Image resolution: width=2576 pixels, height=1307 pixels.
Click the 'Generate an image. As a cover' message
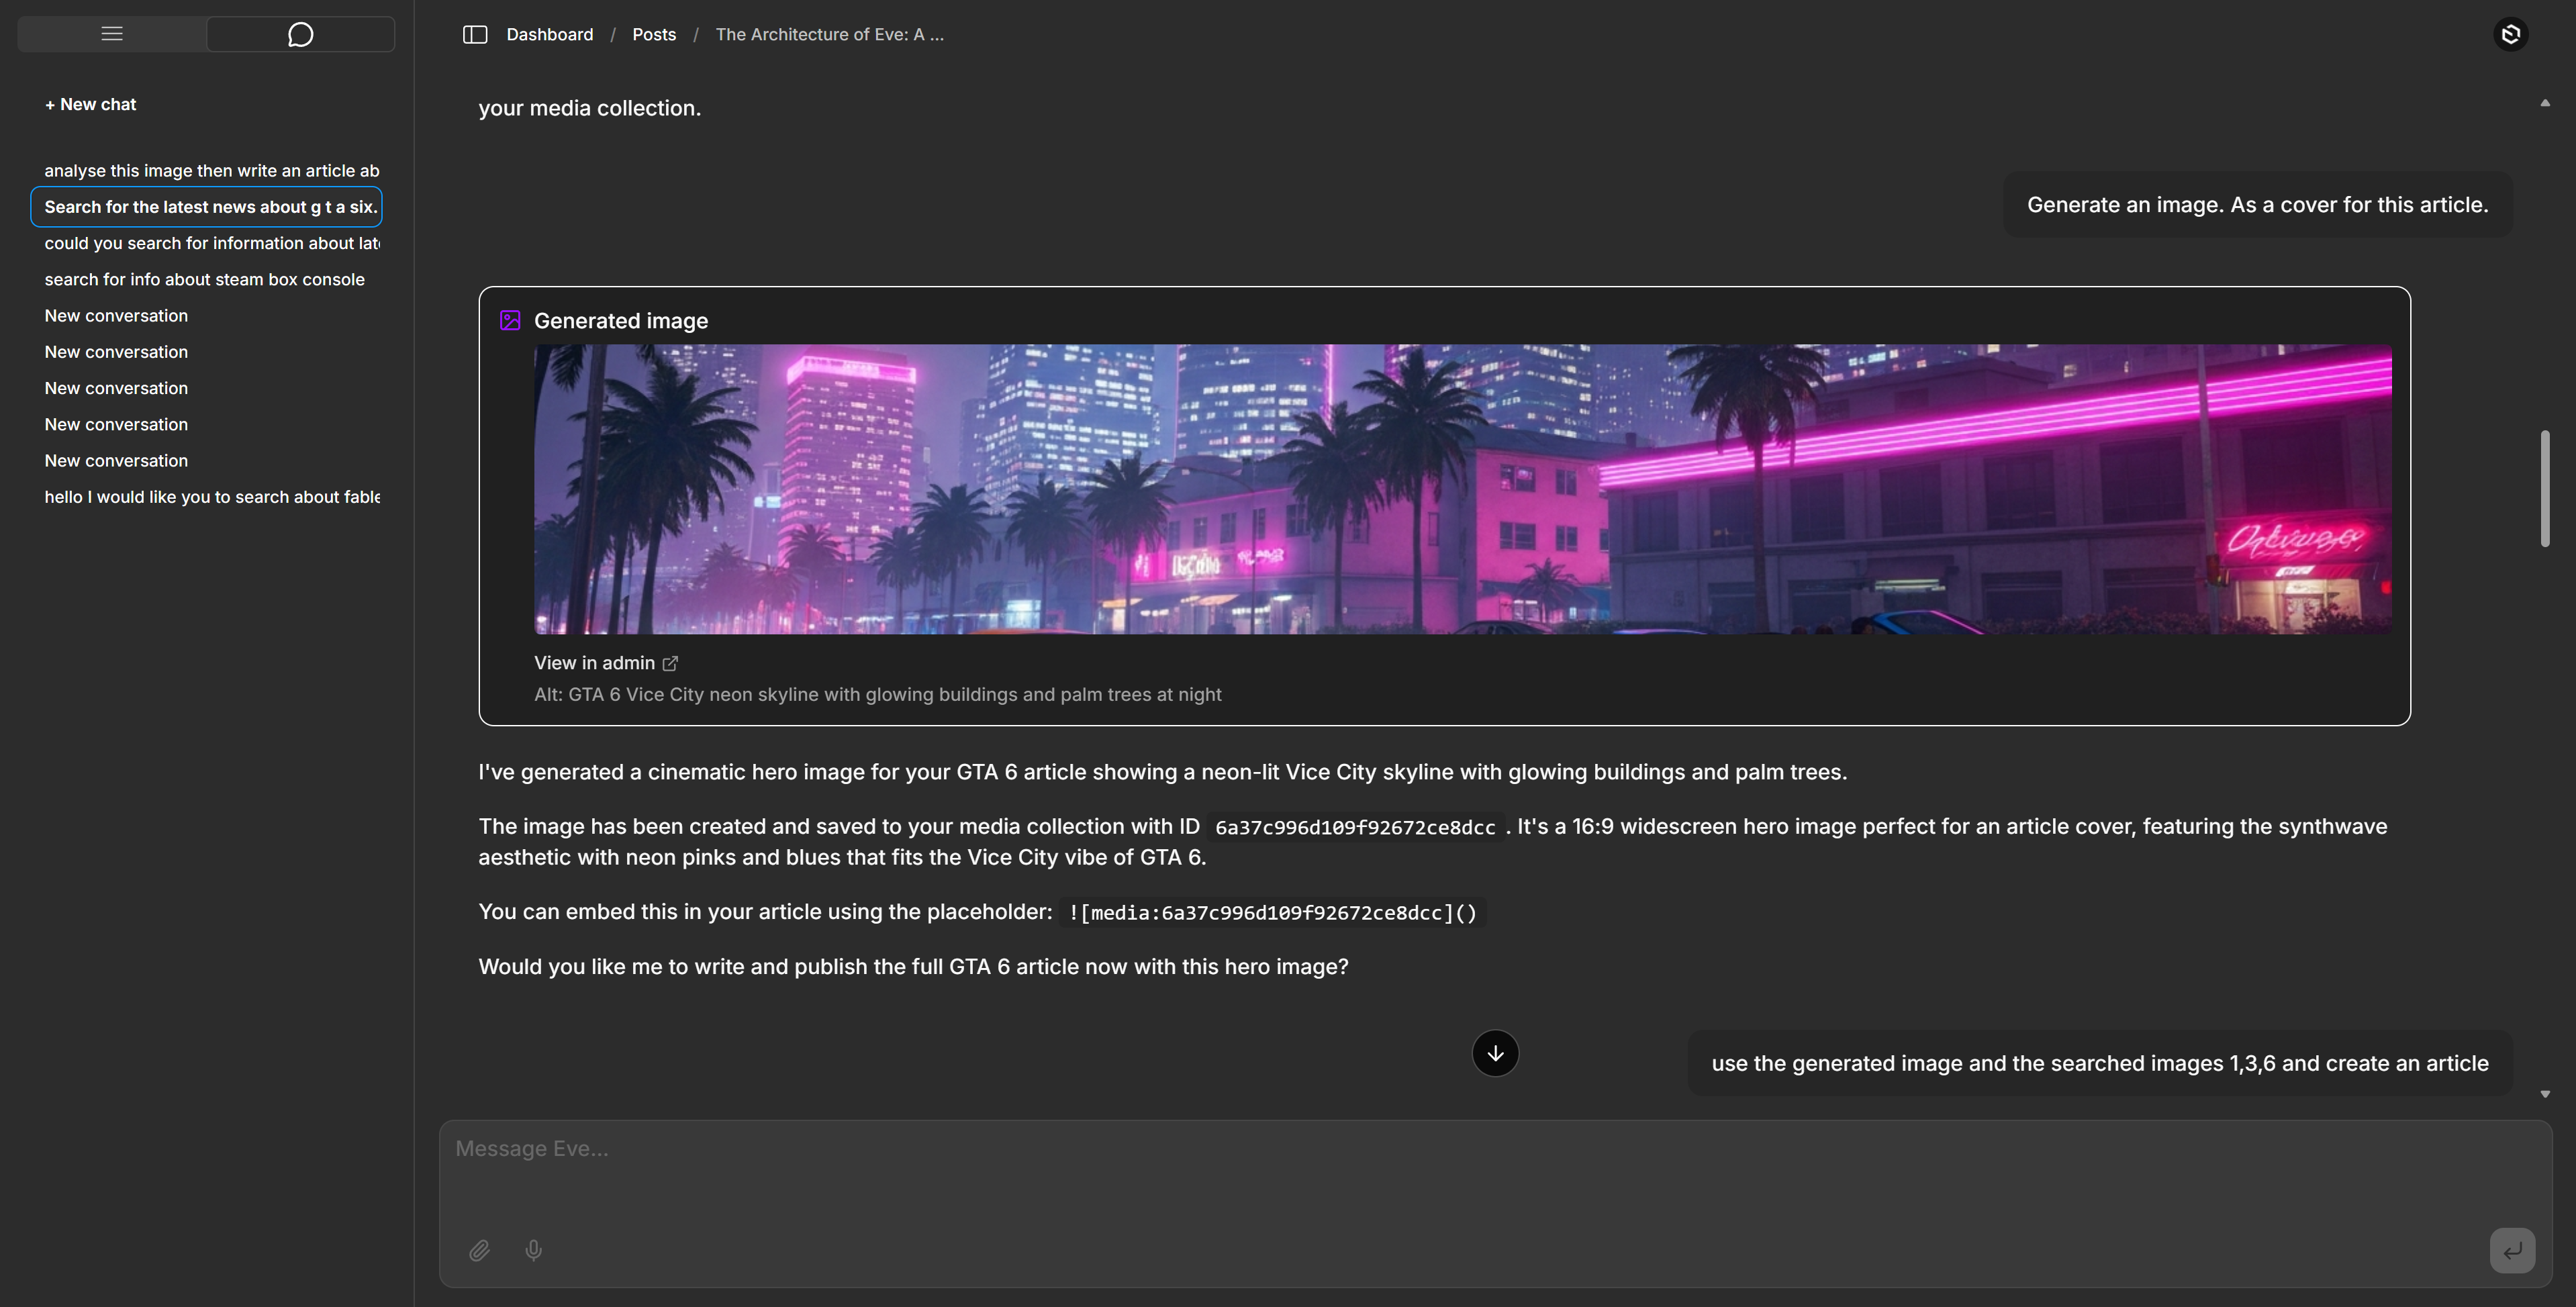(x=2257, y=205)
